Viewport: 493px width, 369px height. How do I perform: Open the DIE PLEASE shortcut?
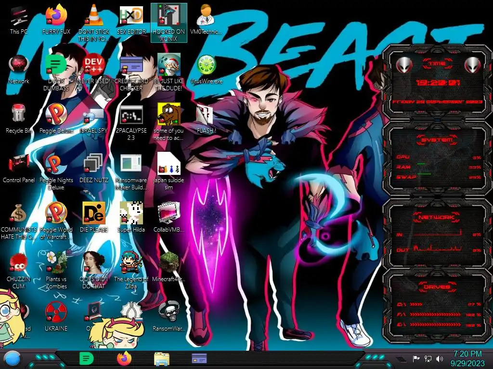coord(93,218)
